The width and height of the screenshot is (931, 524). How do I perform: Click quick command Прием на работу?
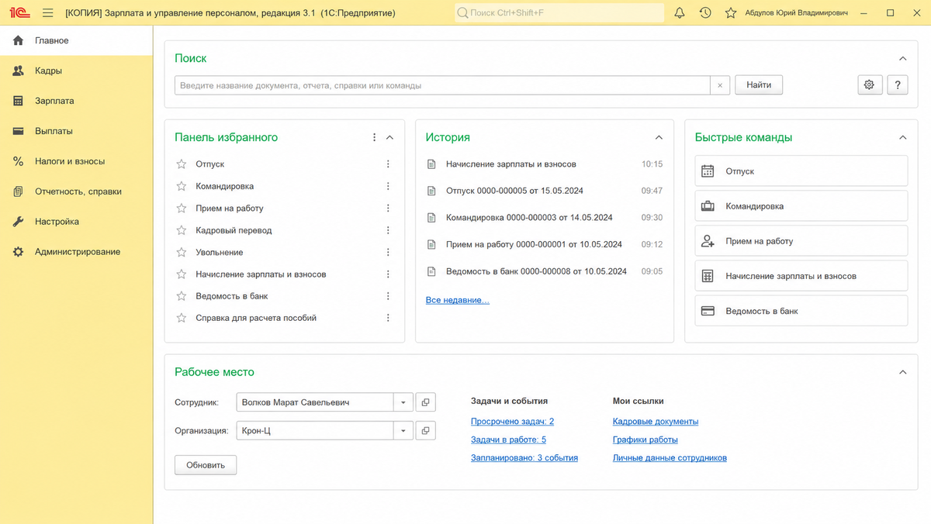[x=801, y=241]
